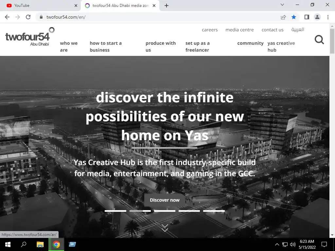The image size is (335, 251).
Task: Click Chrome icon in taskbar
Action: 56,244
